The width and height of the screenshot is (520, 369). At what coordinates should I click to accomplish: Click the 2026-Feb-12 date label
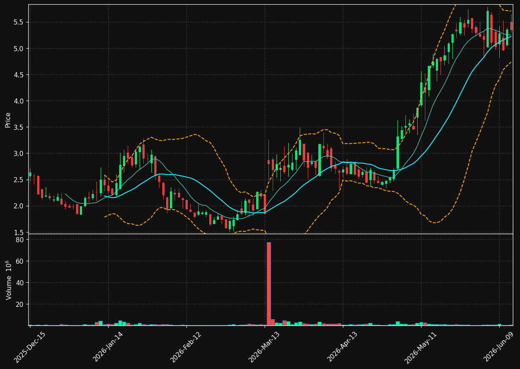[x=186, y=347]
